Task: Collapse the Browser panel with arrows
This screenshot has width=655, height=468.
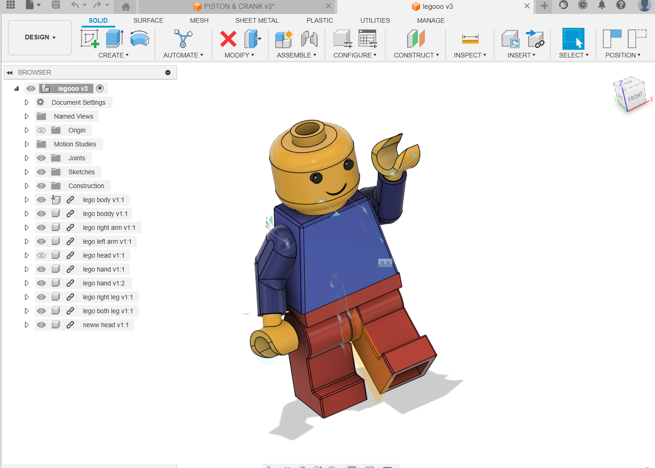Action: tap(10, 73)
